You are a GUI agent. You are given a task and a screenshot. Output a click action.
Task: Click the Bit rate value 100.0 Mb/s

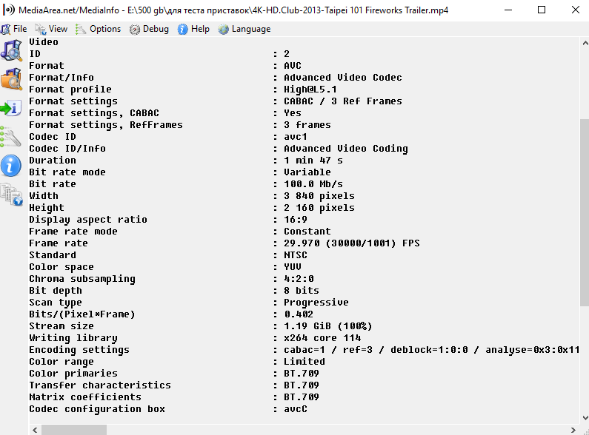(313, 184)
